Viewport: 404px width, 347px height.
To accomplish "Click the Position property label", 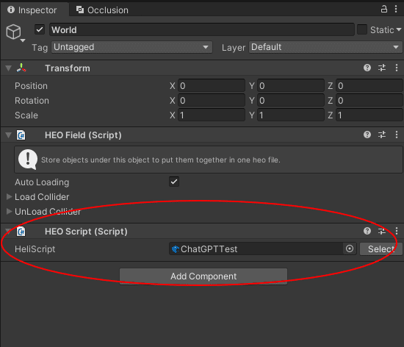I will coord(31,86).
